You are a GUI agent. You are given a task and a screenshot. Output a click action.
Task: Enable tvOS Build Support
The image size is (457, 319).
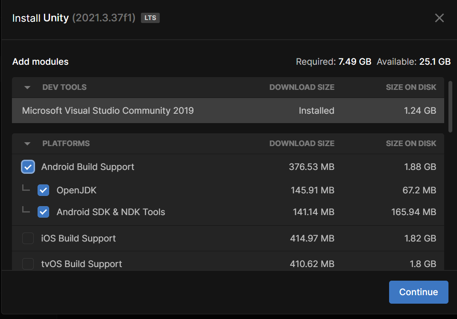pyautogui.click(x=28, y=264)
